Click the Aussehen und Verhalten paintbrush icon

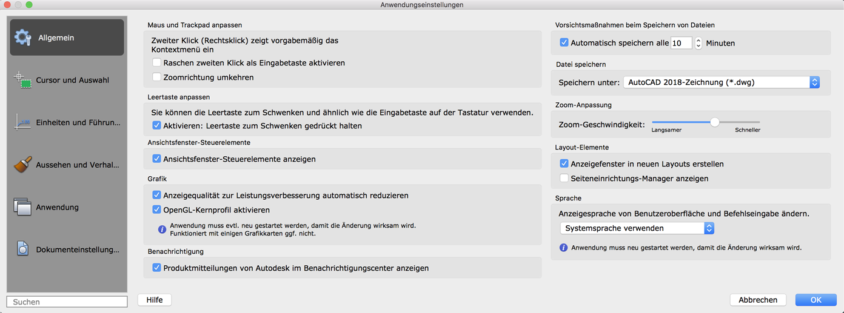tap(23, 165)
